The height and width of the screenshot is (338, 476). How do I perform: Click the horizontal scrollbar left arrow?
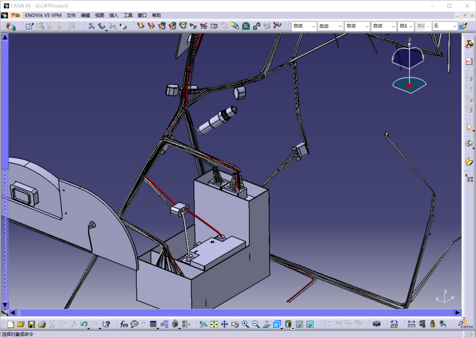click(13, 312)
